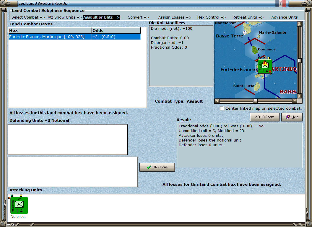Click the Combat Type: Assault label

coord(179,101)
